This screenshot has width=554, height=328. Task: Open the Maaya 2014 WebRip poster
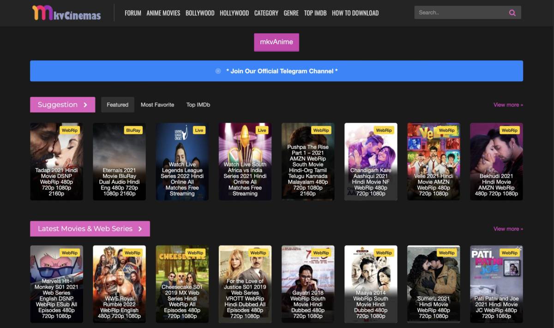click(x=371, y=284)
